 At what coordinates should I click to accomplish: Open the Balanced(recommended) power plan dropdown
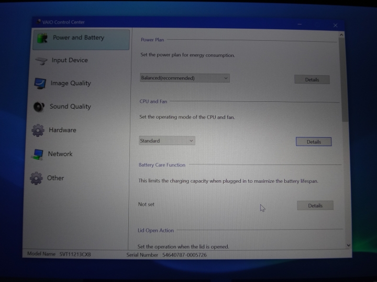[185, 78]
